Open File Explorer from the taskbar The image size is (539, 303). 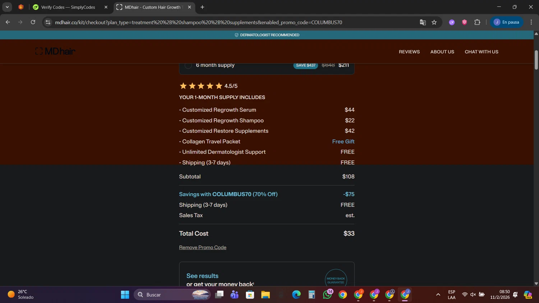[266, 295]
